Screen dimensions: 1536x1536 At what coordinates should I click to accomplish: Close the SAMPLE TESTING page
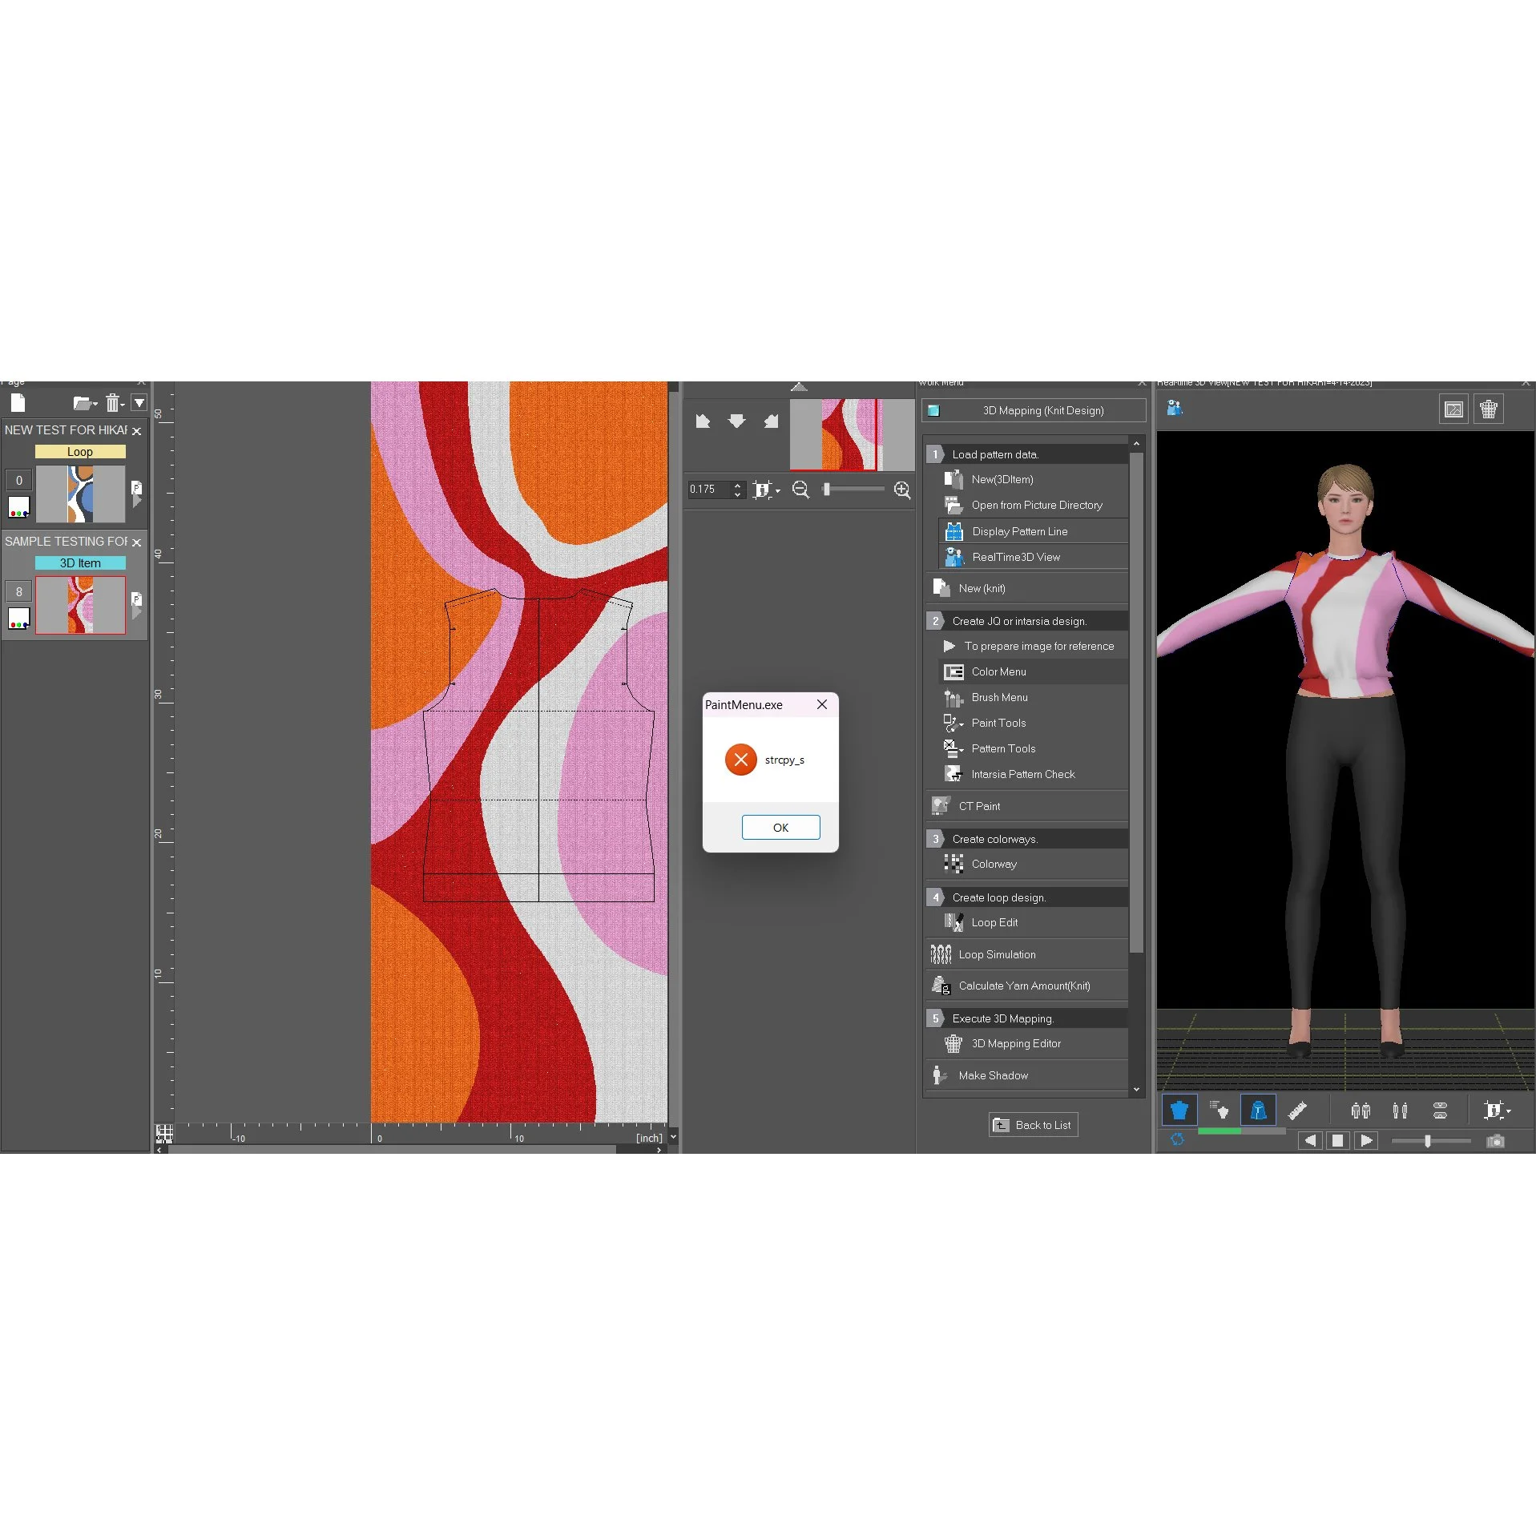point(136,542)
